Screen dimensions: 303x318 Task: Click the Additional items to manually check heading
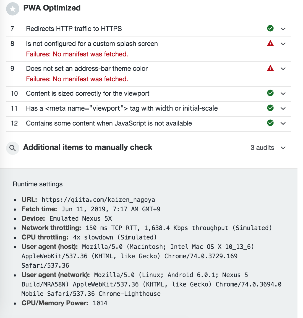tap(88, 147)
